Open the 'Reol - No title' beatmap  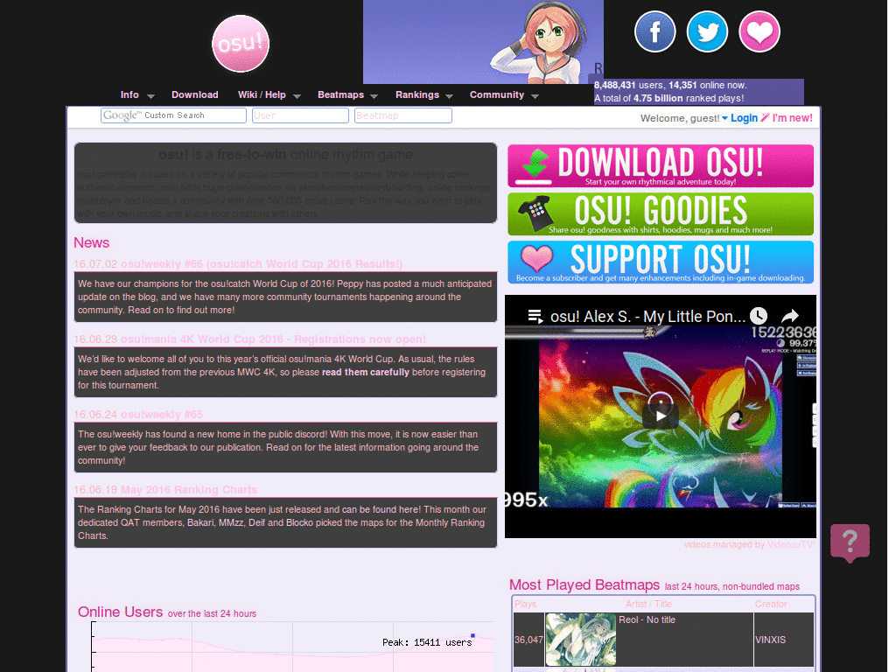[647, 619]
